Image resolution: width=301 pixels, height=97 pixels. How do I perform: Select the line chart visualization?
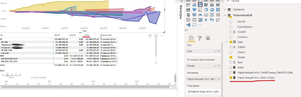(x=188, y=4)
